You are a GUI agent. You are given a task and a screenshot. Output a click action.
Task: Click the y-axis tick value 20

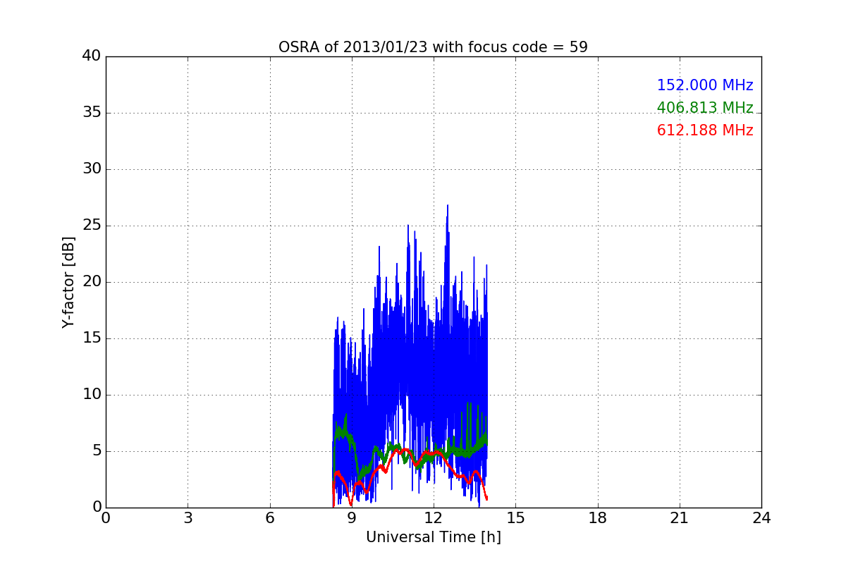click(91, 282)
